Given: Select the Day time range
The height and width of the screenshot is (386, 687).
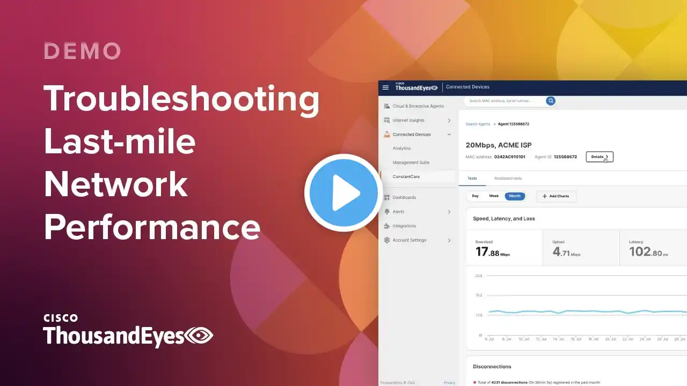Looking at the screenshot, I should tap(475, 196).
